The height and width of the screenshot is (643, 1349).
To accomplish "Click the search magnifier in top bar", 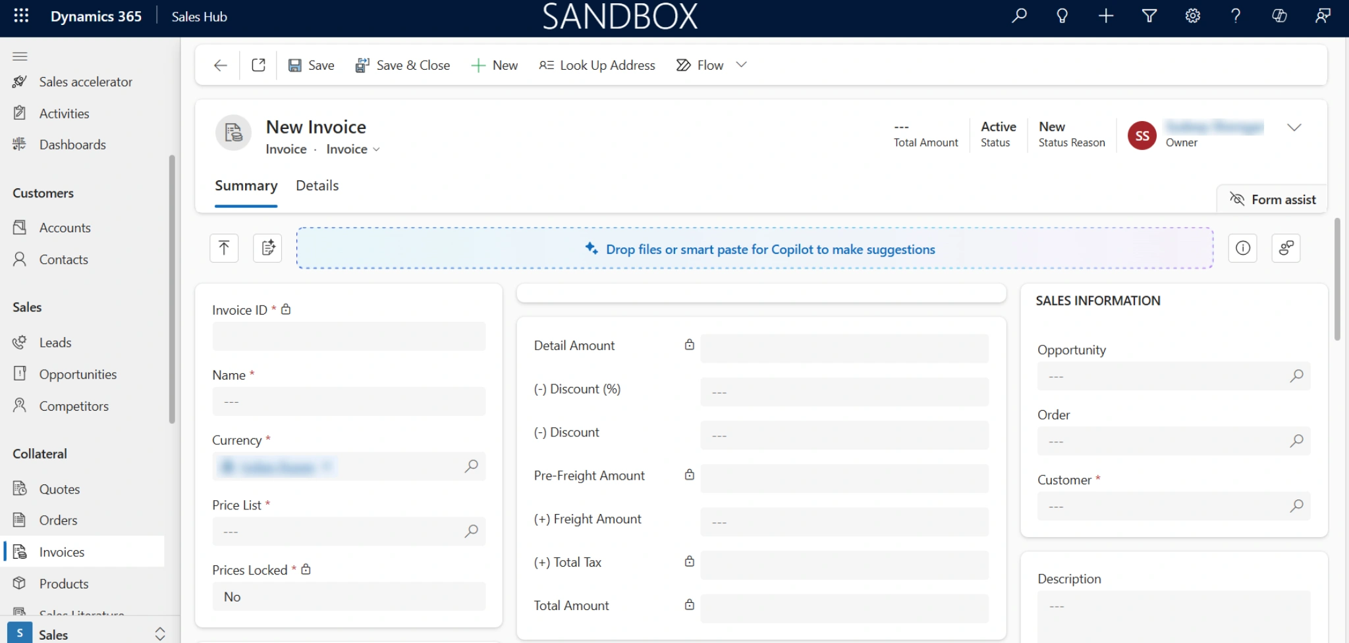I will coord(1019,16).
